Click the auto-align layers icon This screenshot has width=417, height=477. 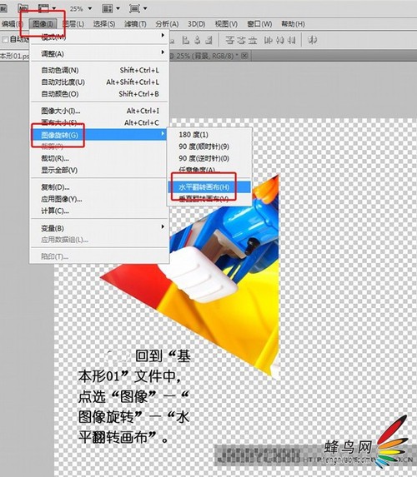[312, 40]
